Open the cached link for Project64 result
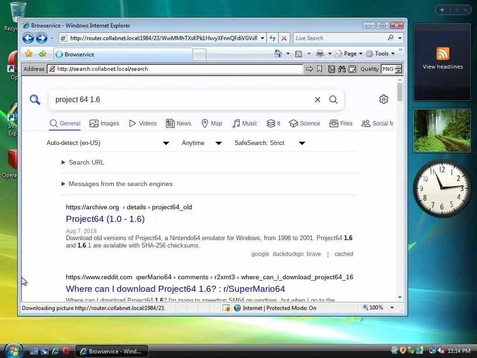This screenshot has width=477, height=358. pyautogui.click(x=344, y=254)
